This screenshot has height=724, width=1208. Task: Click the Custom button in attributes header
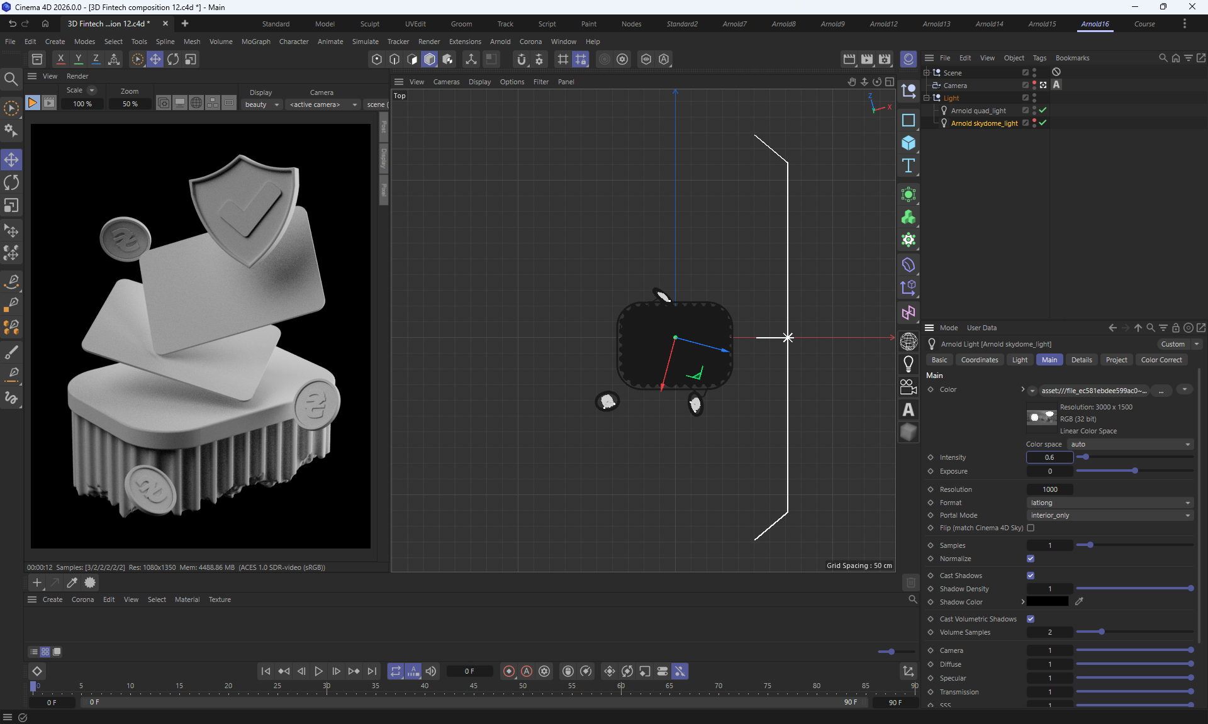pyautogui.click(x=1173, y=344)
